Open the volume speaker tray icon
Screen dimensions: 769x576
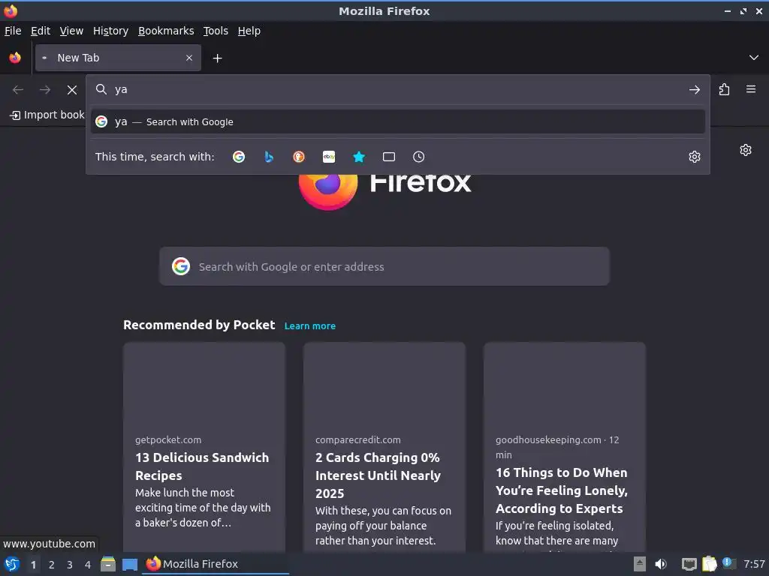click(661, 564)
